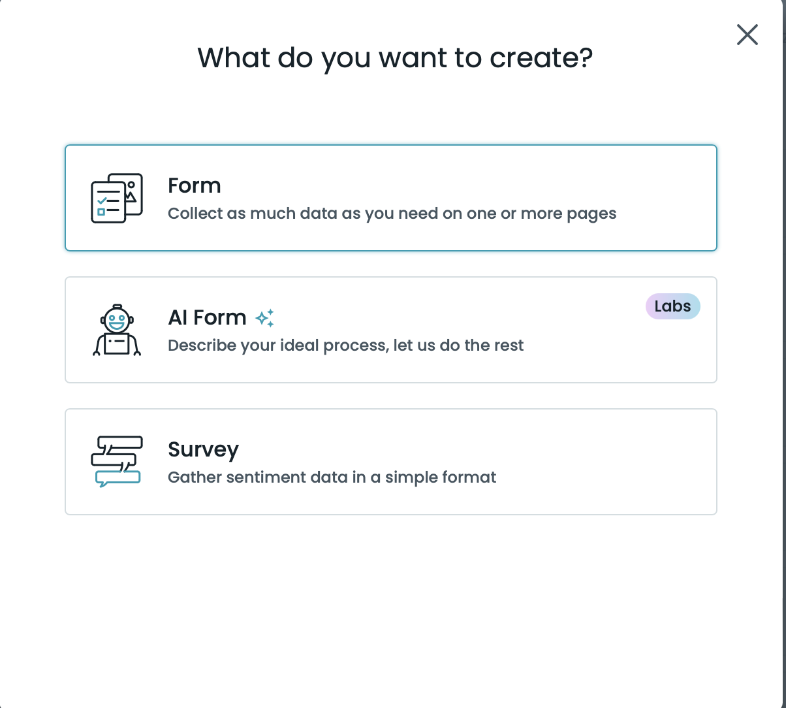
Task: Click the Form documents icon
Action: 116,198
